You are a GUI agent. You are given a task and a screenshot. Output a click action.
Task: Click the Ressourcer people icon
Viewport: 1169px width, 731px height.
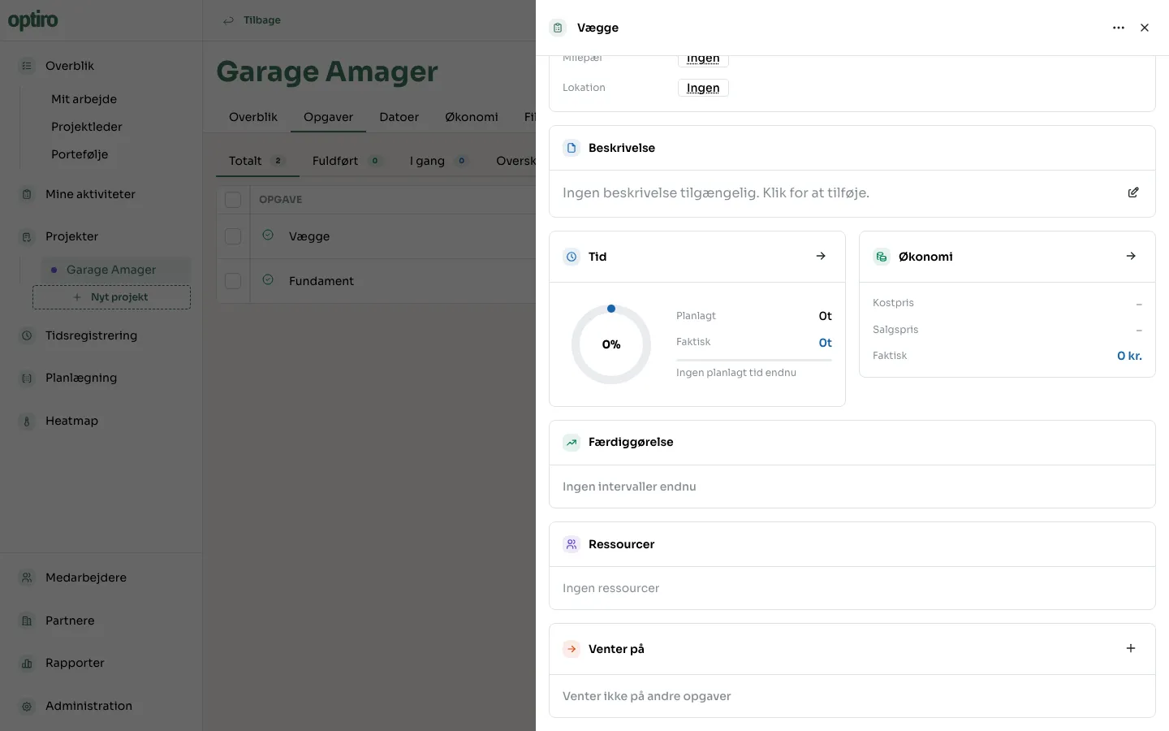pyautogui.click(x=572, y=544)
